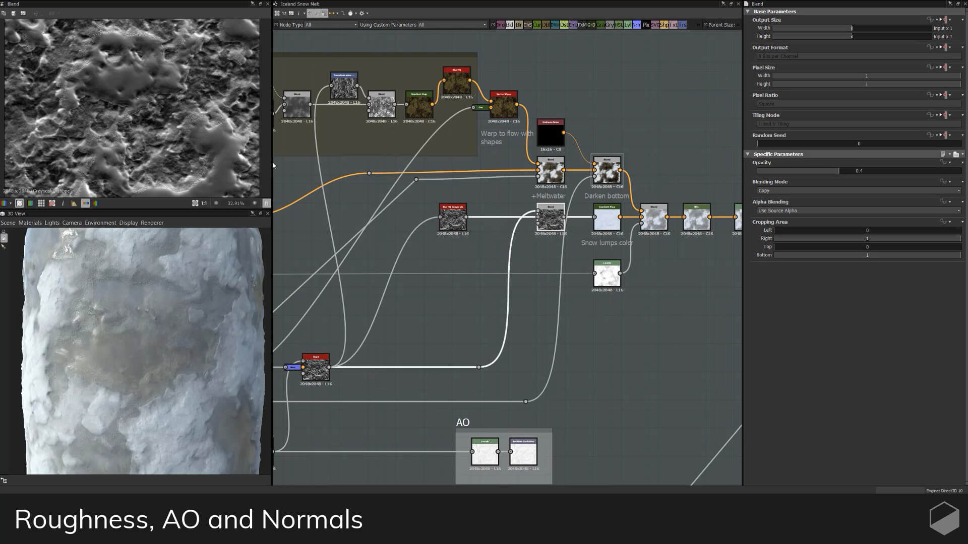Select the Darken bottom Blend node

point(607,170)
